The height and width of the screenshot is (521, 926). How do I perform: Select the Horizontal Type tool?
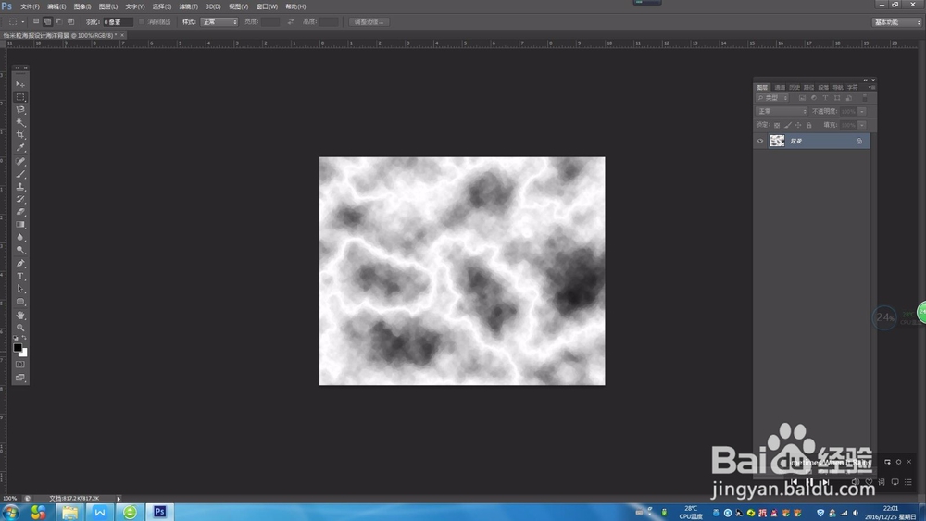[20, 276]
